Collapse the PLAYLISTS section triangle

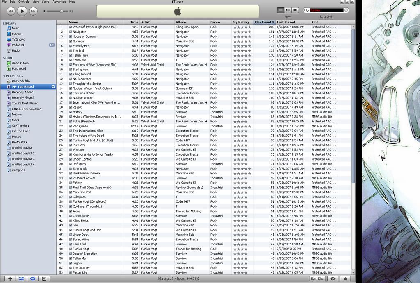click(4, 76)
